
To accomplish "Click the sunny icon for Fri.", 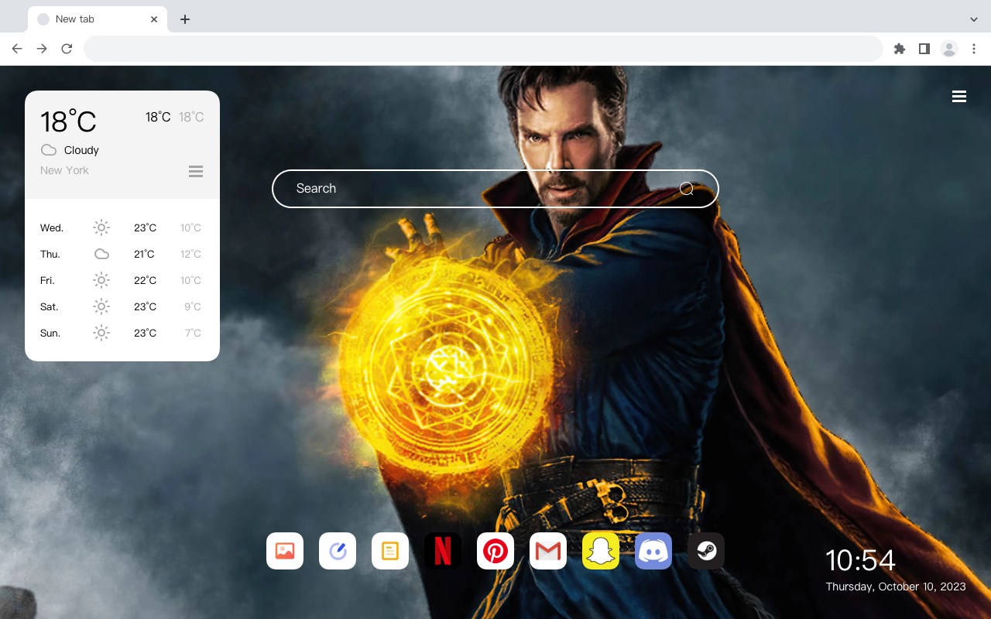I will (101, 280).
